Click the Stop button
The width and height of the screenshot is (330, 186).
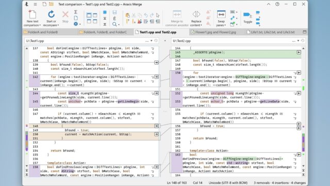(x=65, y=17)
